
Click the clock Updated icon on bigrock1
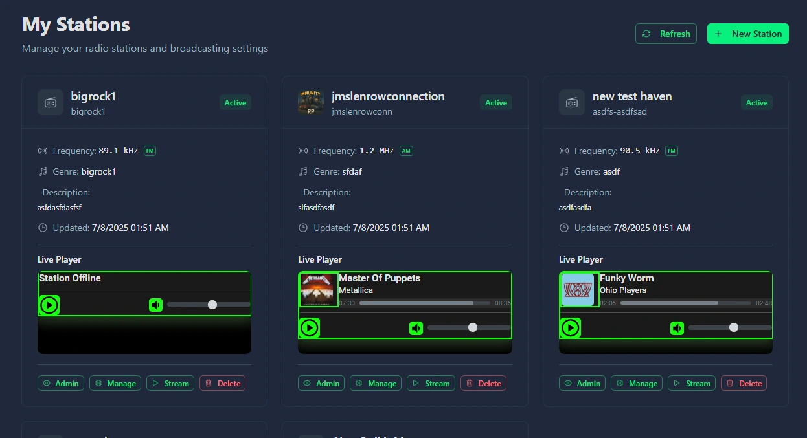tap(43, 228)
